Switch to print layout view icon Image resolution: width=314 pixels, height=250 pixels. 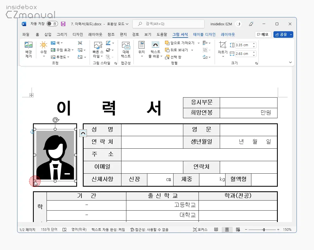[x=227, y=230]
